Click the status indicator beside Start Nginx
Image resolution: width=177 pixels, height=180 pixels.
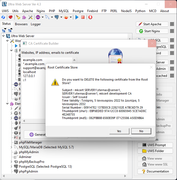[172, 31]
